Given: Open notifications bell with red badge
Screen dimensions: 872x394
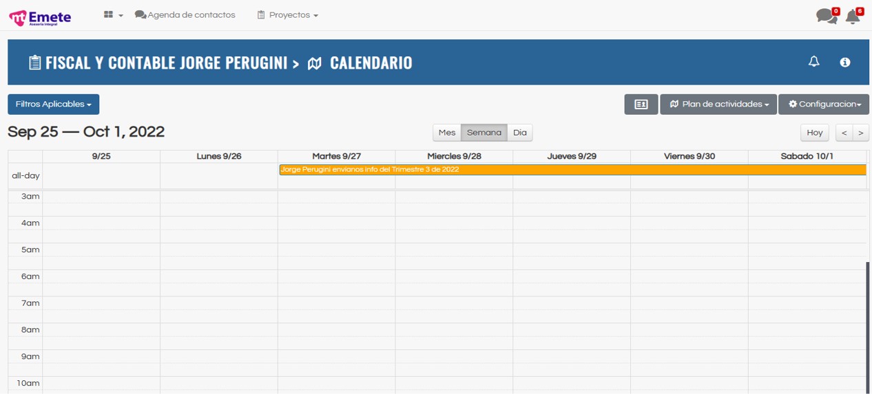Looking at the screenshot, I should [853, 17].
